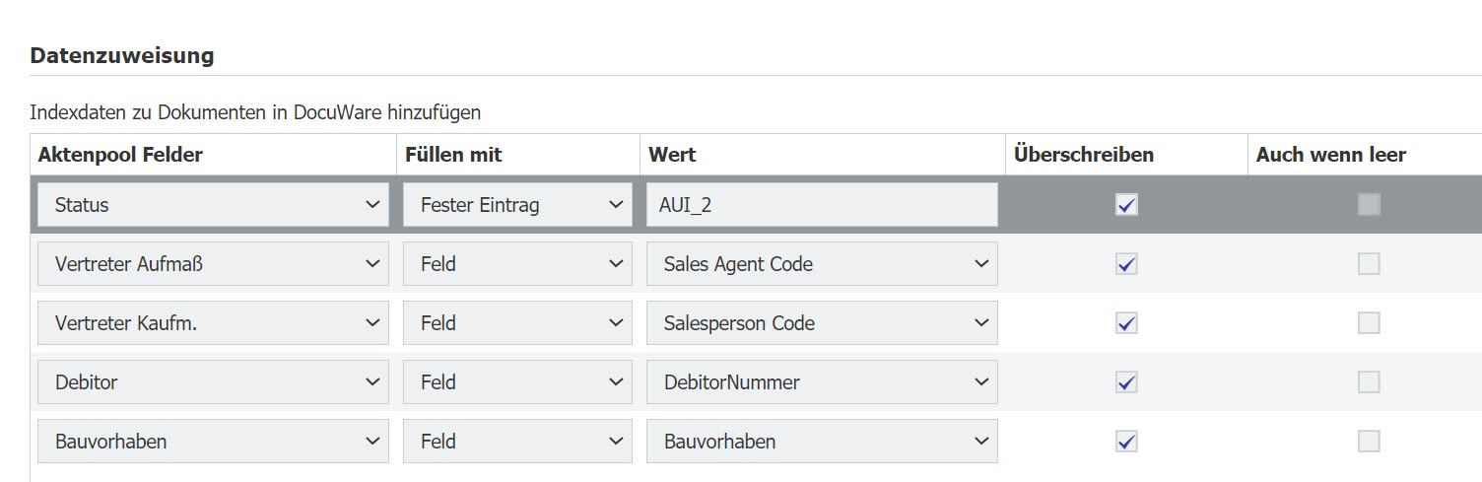Click the AUI_2 value text field
The width and height of the screenshot is (1482, 482).
click(x=822, y=205)
